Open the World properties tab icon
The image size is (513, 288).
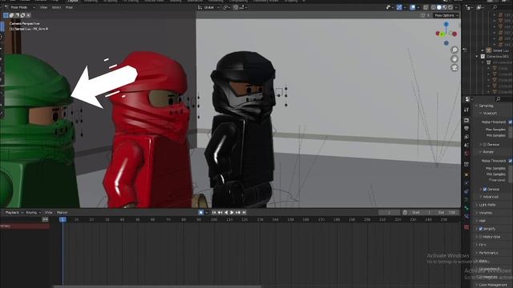click(x=467, y=153)
